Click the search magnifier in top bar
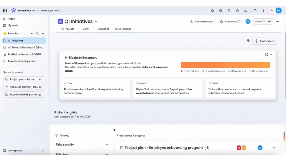Image resolution: width=286 pixels, height=161 pixels. 255,11
